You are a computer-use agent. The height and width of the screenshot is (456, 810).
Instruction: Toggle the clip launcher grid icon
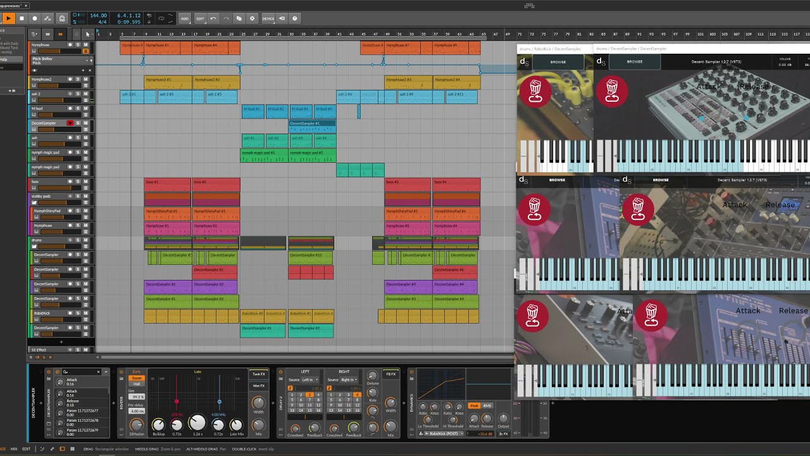tap(48, 34)
